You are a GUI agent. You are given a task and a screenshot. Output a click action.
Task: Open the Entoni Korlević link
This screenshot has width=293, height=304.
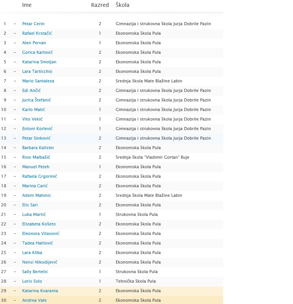click(37, 129)
